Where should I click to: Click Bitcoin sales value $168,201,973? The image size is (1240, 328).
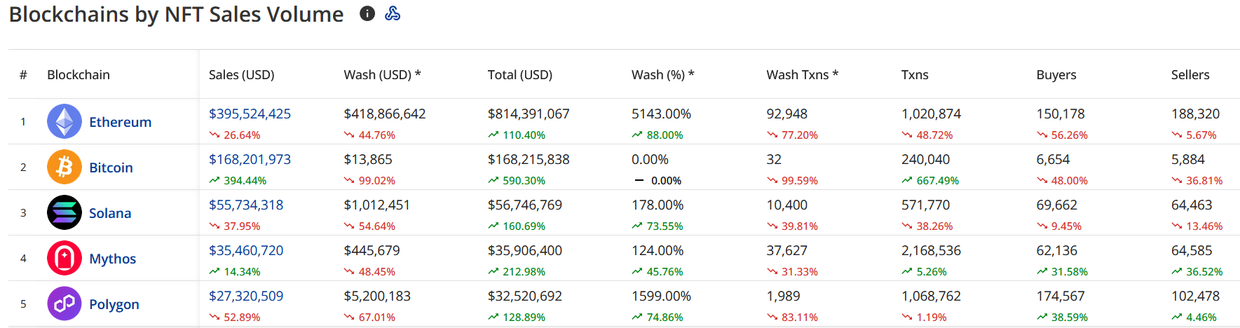click(250, 159)
